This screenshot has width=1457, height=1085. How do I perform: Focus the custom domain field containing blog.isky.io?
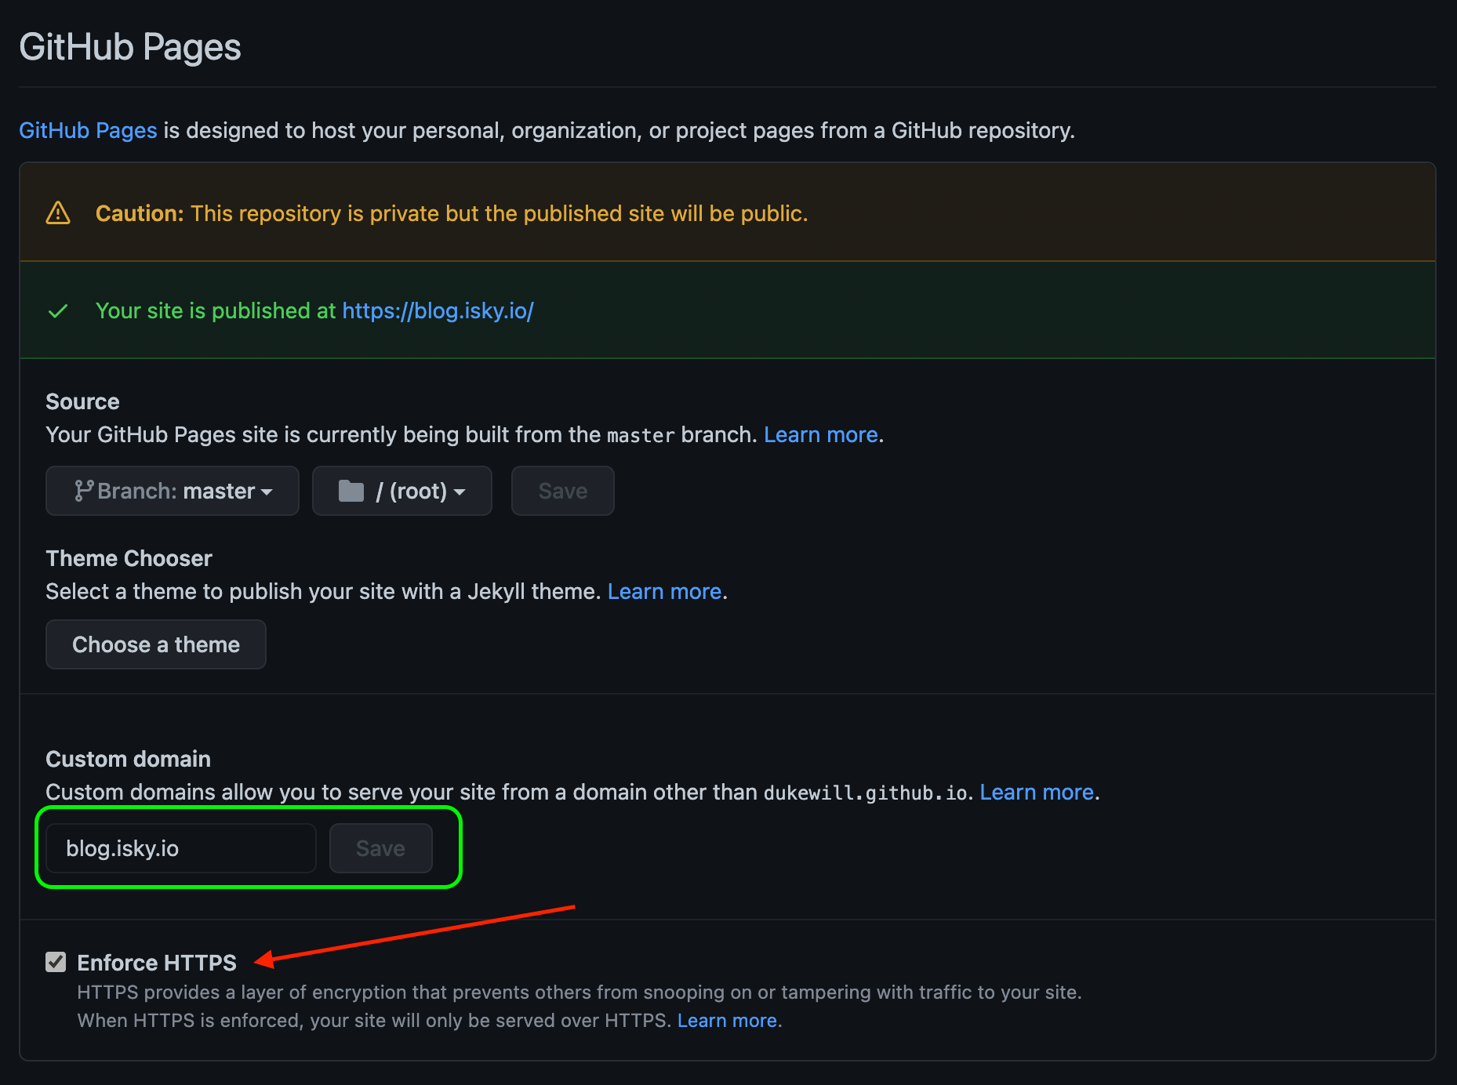(x=181, y=848)
